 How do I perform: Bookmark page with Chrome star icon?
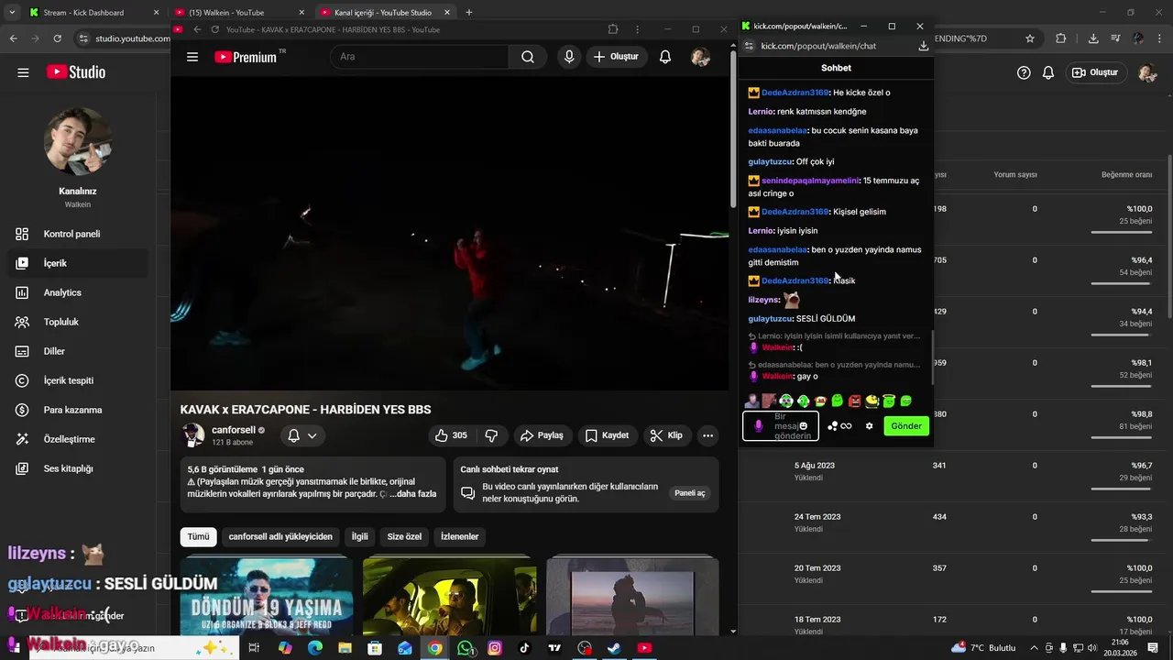1030,38
